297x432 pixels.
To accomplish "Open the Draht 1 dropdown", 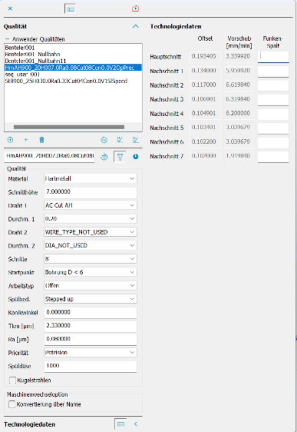I will pyautogui.click(x=90, y=205).
